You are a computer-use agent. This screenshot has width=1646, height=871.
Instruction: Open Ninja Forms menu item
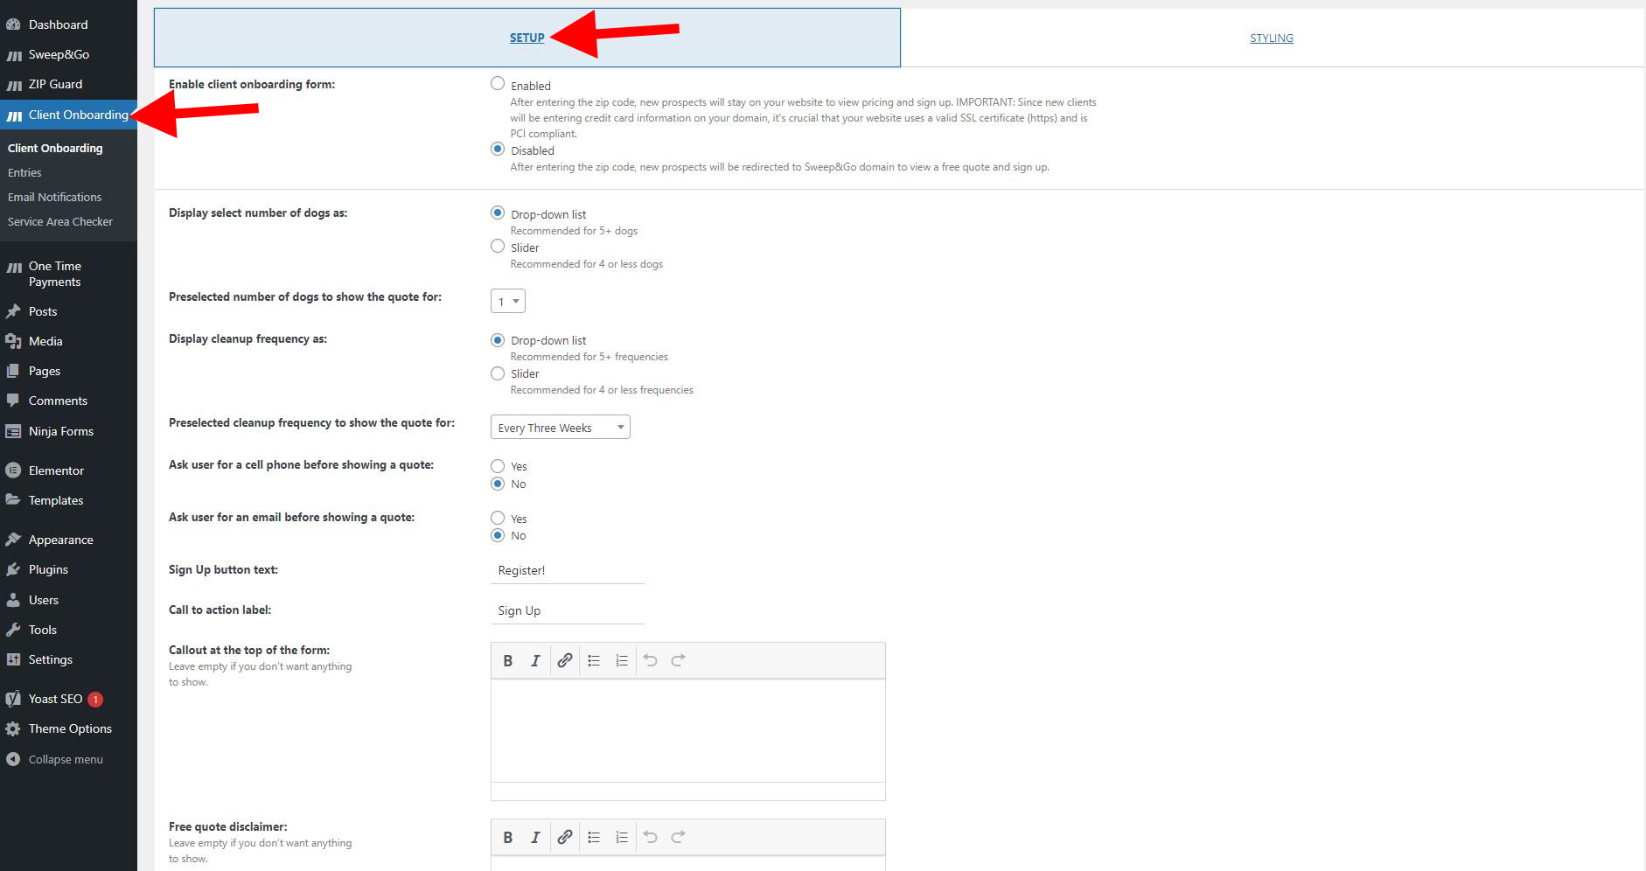(x=60, y=431)
